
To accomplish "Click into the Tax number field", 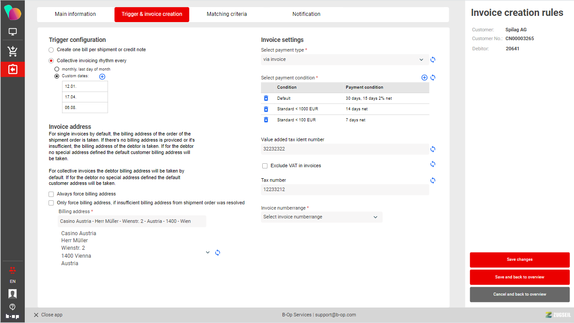I will click(345, 190).
